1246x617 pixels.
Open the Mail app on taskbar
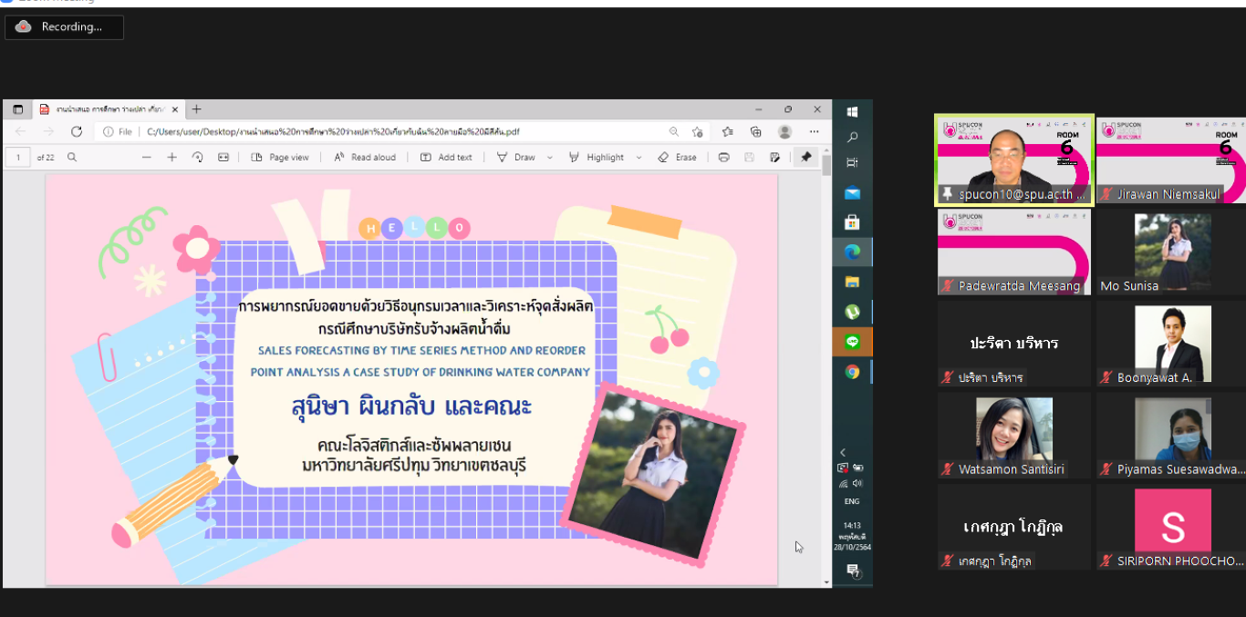pos(852,192)
